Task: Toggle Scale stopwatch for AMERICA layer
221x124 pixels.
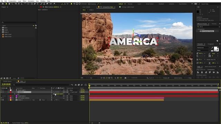Action: (x=15, y=94)
